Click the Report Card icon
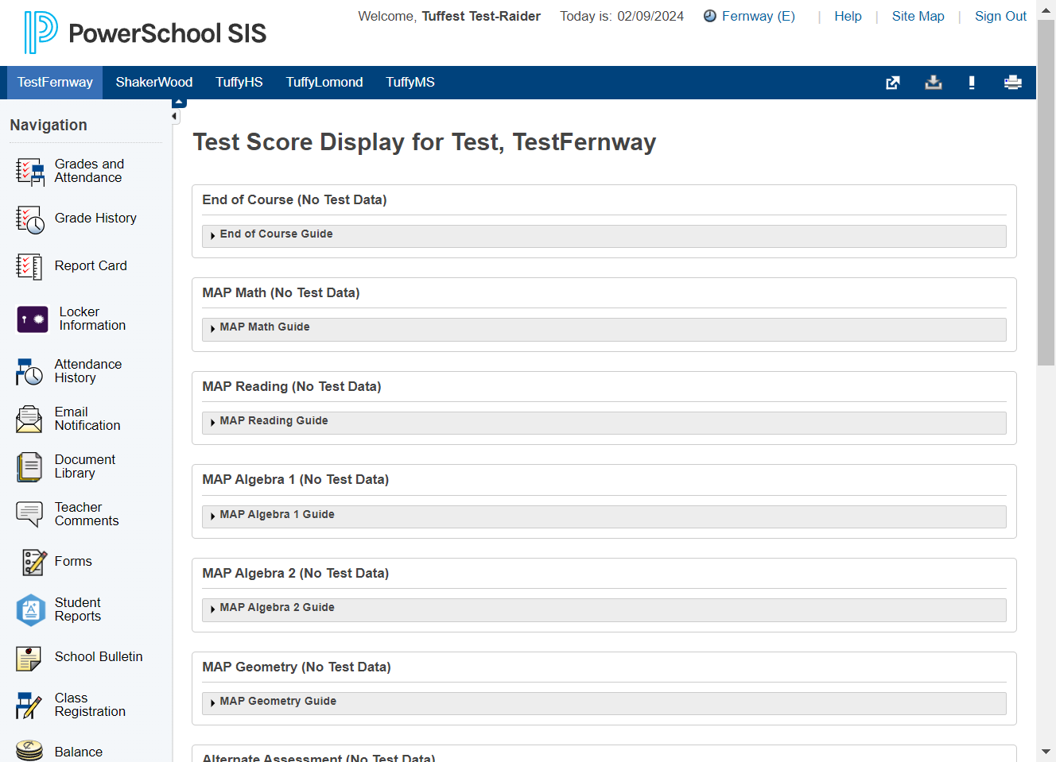This screenshot has width=1056, height=762. [x=29, y=267]
